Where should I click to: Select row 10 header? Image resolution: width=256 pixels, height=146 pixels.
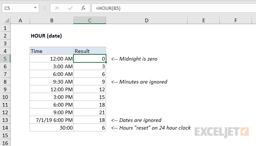[x=5, y=97]
